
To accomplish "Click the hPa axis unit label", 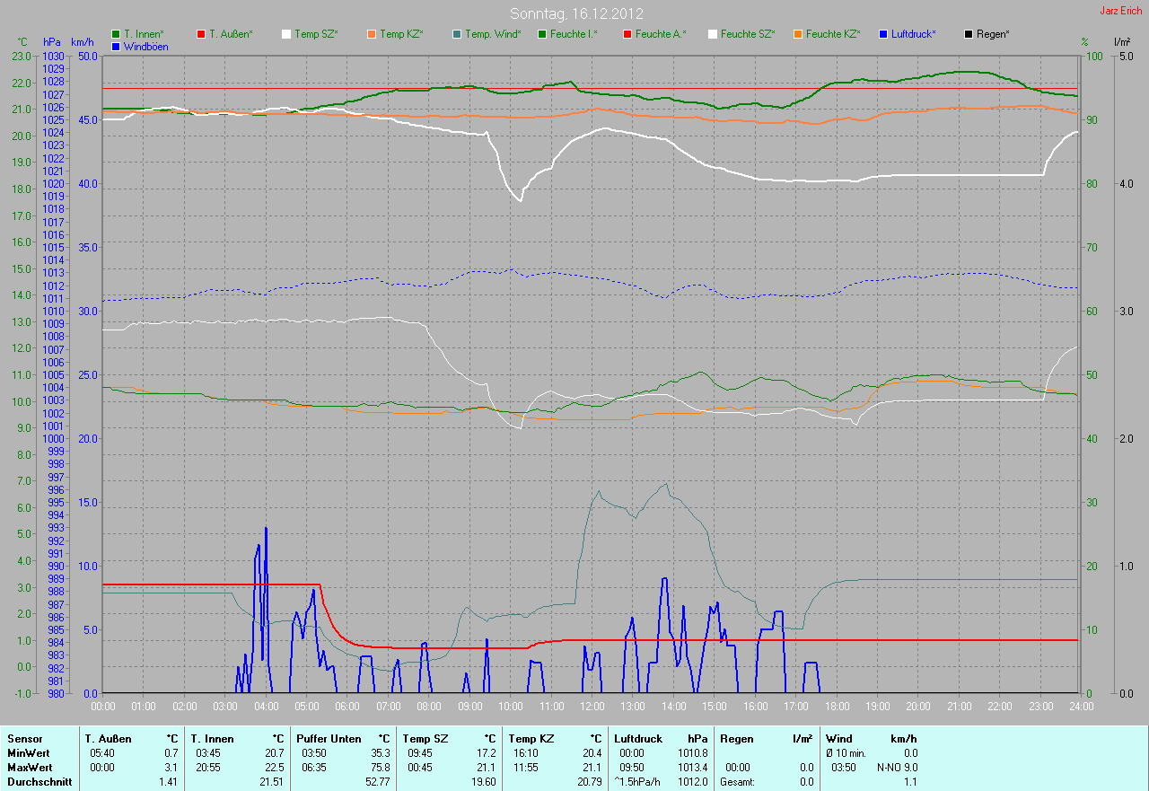I will (x=51, y=42).
